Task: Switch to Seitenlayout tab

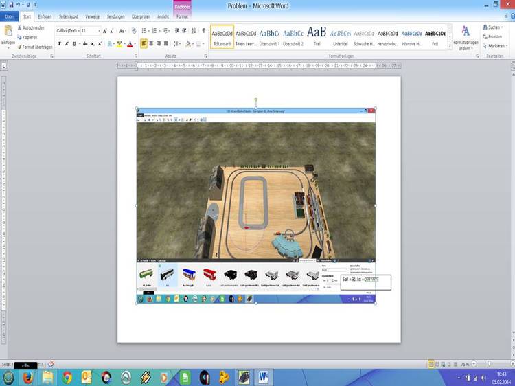Action: 69,16
